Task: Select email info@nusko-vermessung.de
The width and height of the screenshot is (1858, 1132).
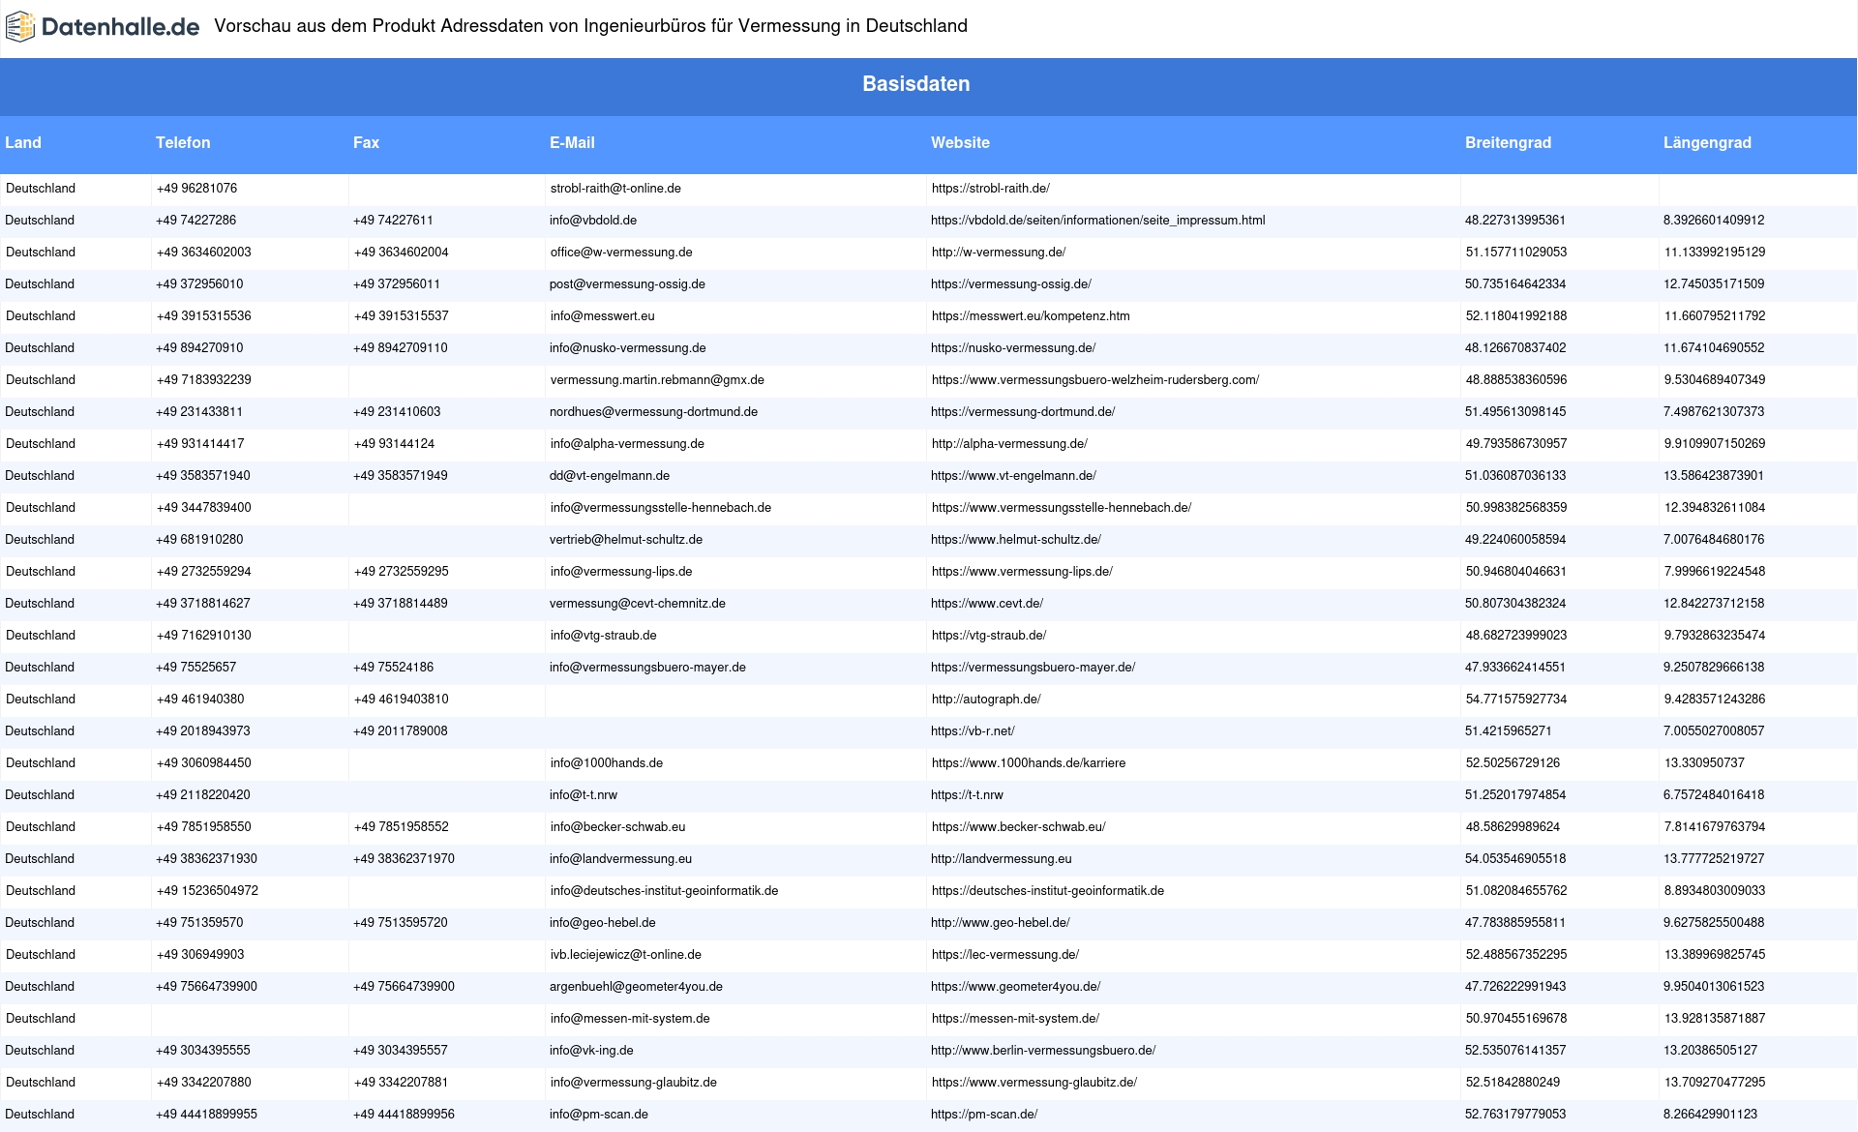Action: pyautogui.click(x=627, y=348)
